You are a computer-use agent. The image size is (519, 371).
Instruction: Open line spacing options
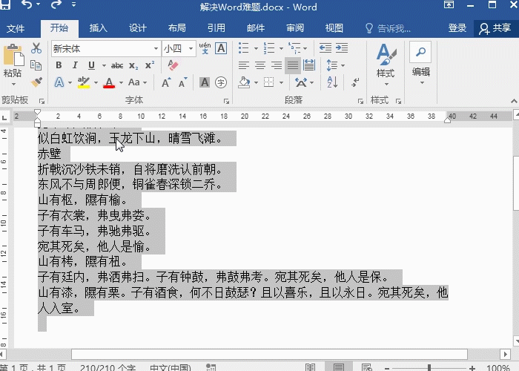tap(335, 65)
